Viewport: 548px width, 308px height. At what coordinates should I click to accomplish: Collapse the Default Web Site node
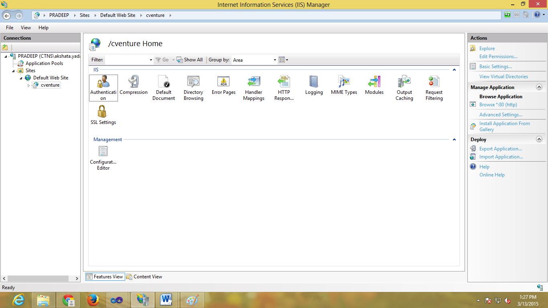[x=21, y=78]
